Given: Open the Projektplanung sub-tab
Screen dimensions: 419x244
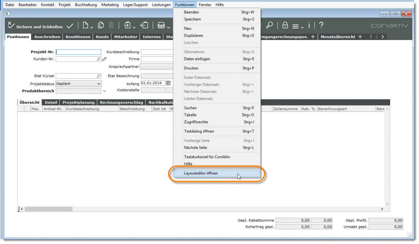Looking at the screenshot, I should 79,102.
